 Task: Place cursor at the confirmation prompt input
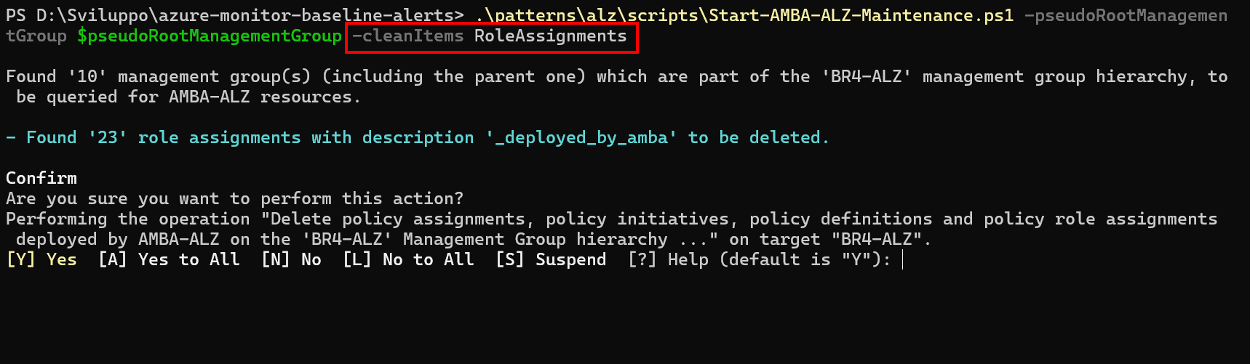pyautogui.click(x=902, y=260)
